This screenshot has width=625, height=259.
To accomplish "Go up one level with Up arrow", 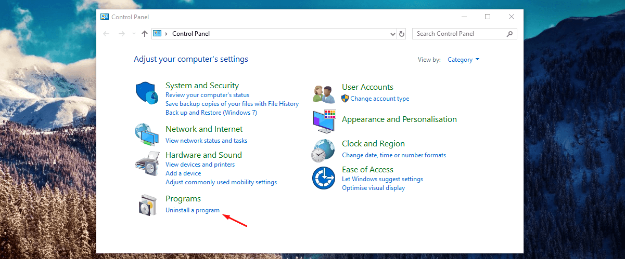I will click(x=145, y=34).
